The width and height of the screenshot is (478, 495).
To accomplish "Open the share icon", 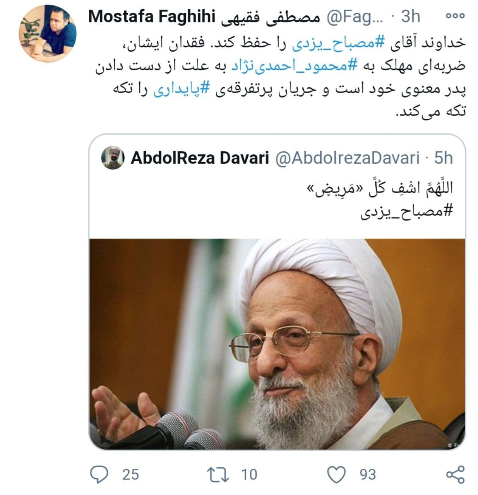I will (455, 475).
